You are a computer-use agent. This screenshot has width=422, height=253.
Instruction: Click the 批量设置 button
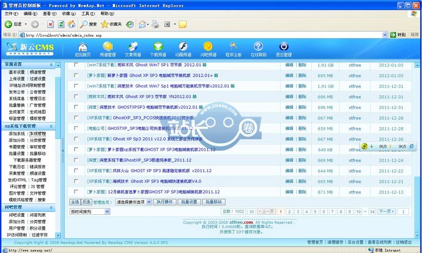[189, 202]
